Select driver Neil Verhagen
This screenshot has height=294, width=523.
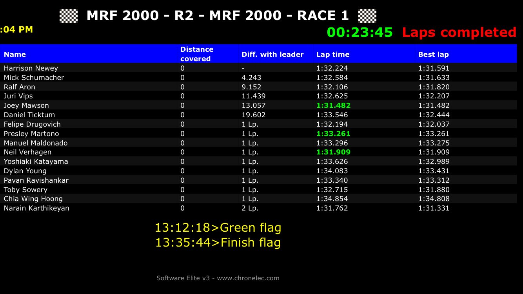(x=28, y=152)
